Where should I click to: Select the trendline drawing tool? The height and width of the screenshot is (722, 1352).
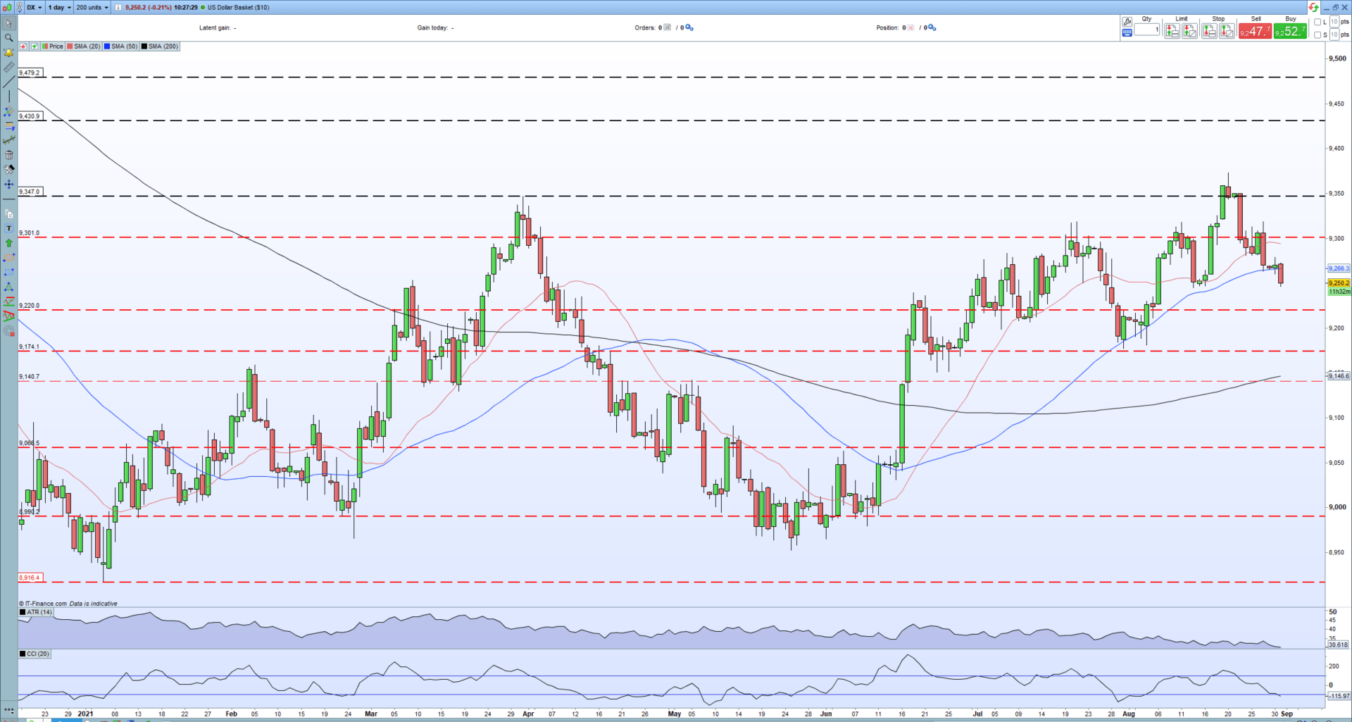point(8,82)
